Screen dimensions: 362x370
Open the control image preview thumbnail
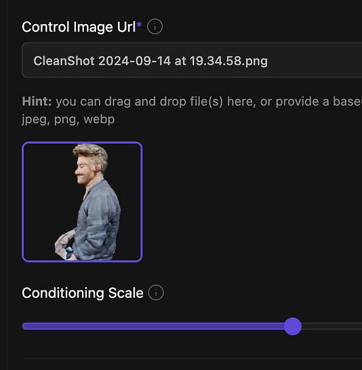(x=82, y=202)
